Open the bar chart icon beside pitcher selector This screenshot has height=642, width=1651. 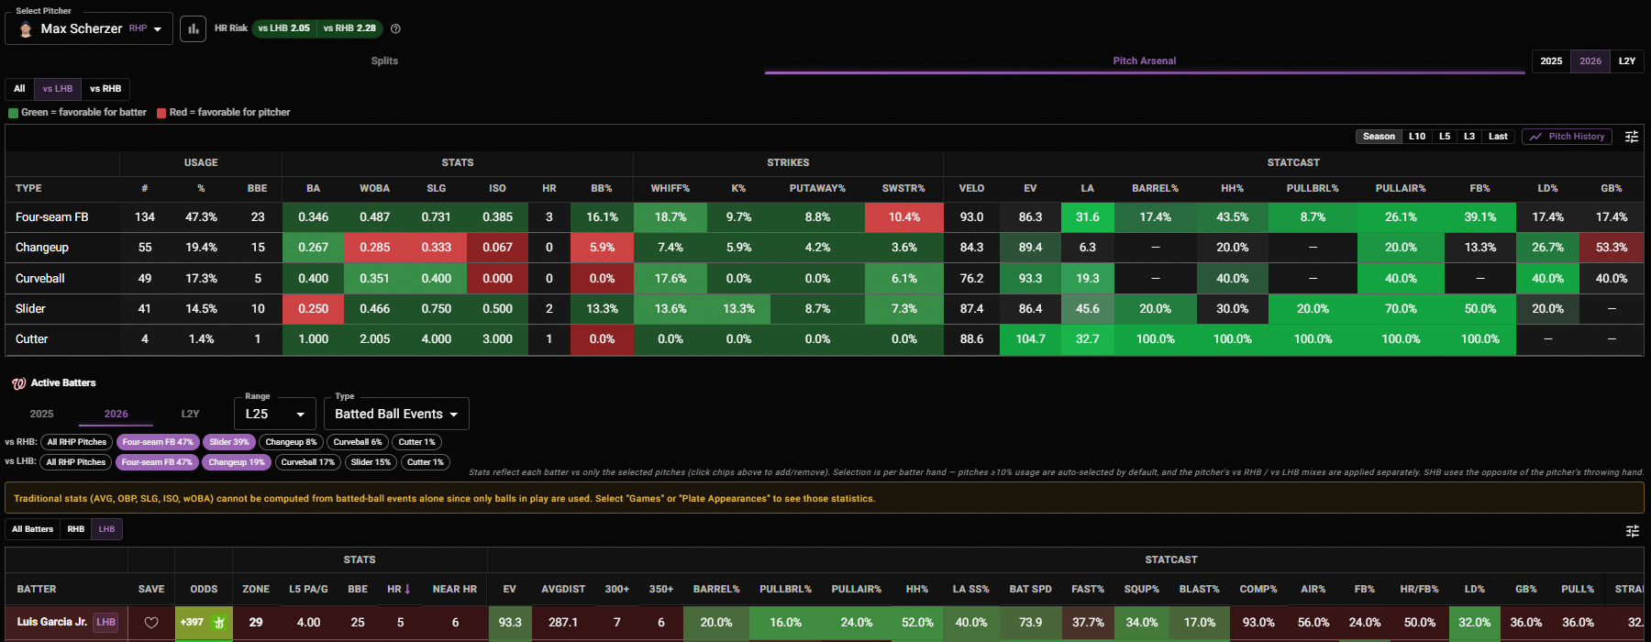pos(193,28)
